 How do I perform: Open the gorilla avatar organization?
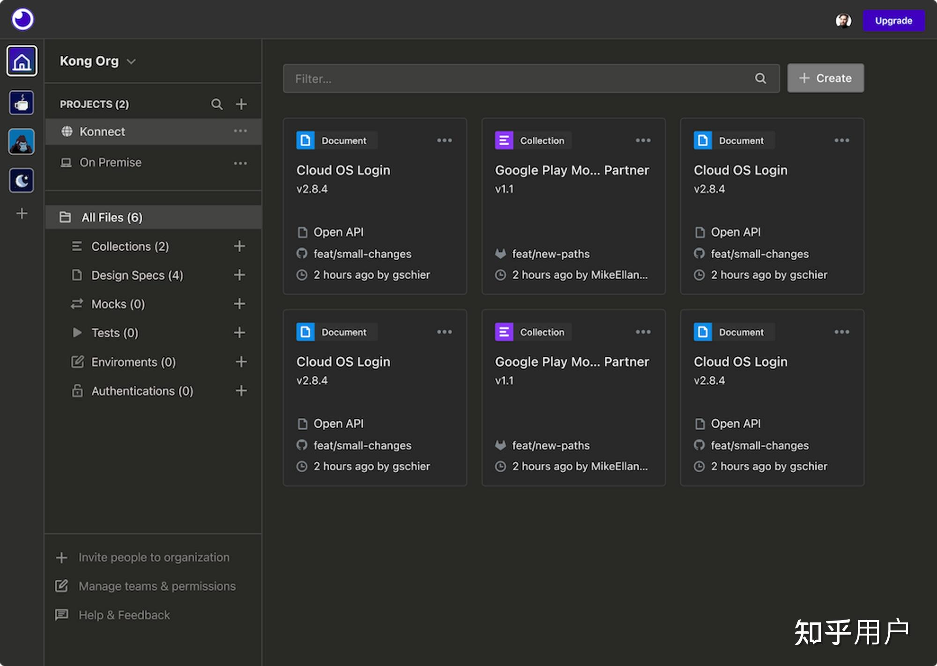tap(22, 142)
